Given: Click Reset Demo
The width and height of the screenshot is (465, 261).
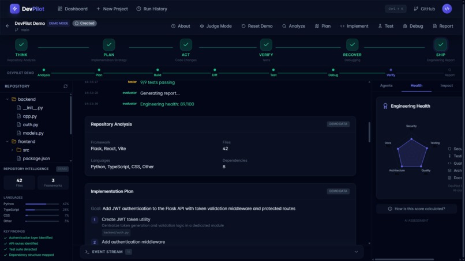Looking at the screenshot, I should [257, 26].
